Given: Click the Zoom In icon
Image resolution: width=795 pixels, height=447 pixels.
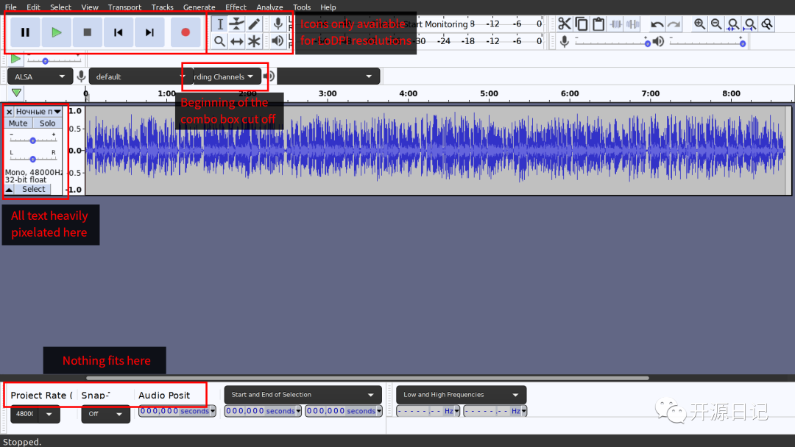Looking at the screenshot, I should coord(700,24).
